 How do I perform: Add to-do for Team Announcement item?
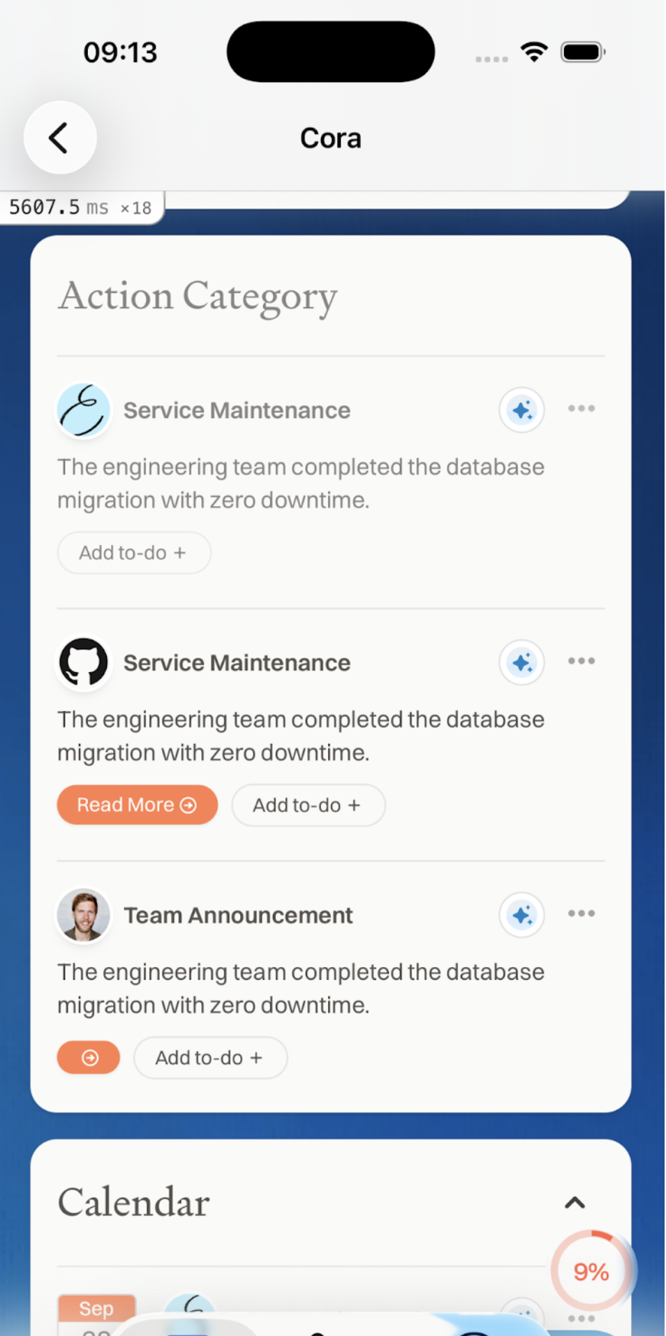tap(210, 1058)
